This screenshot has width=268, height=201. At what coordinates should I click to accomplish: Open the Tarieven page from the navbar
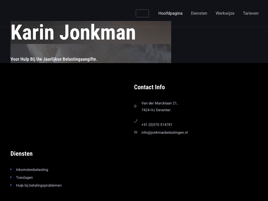click(250, 13)
